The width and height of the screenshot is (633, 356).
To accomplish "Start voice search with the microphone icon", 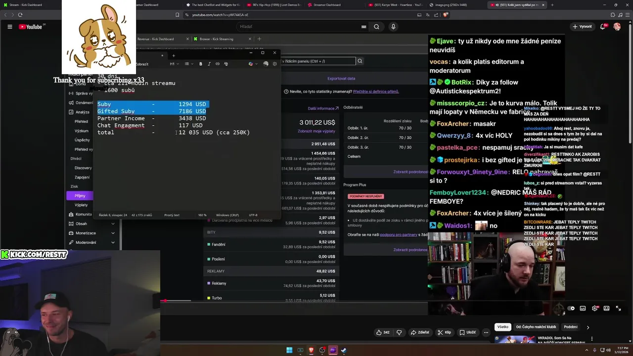I will point(393,27).
